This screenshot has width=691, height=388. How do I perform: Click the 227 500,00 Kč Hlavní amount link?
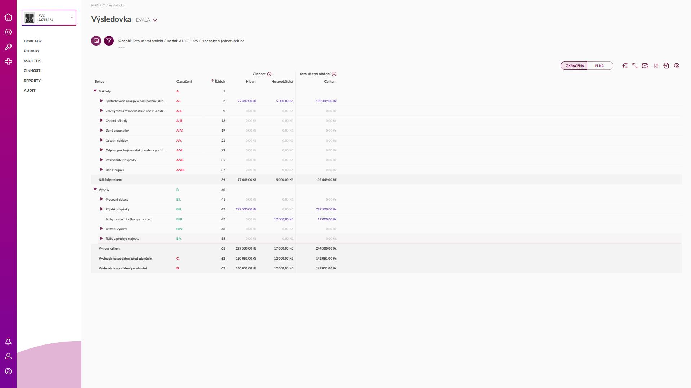(246, 209)
